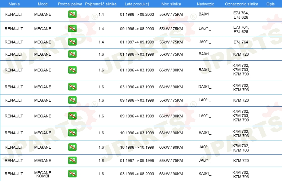Select the KA0/1_ body cell
Image resolution: width=282 pixels, height=181 pixels.
(205, 174)
